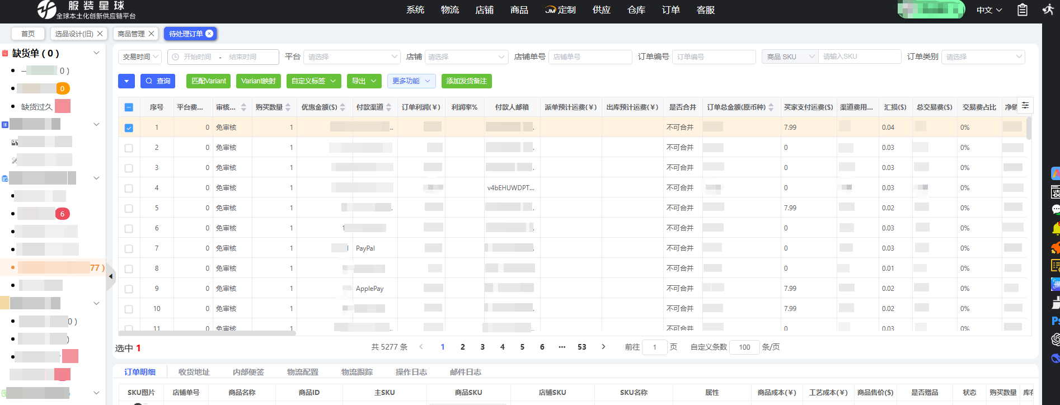
Task: Click the 添加发货备注 button
Action: click(467, 81)
